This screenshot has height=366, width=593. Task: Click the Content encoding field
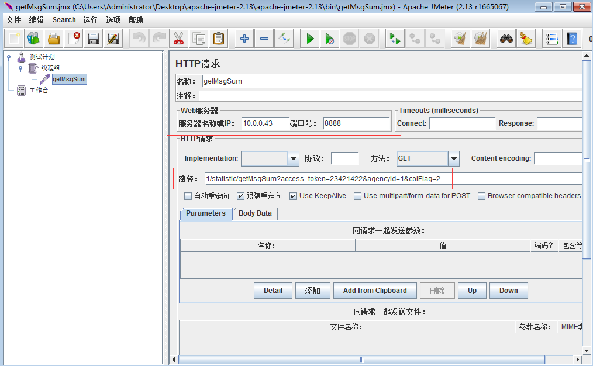point(558,158)
